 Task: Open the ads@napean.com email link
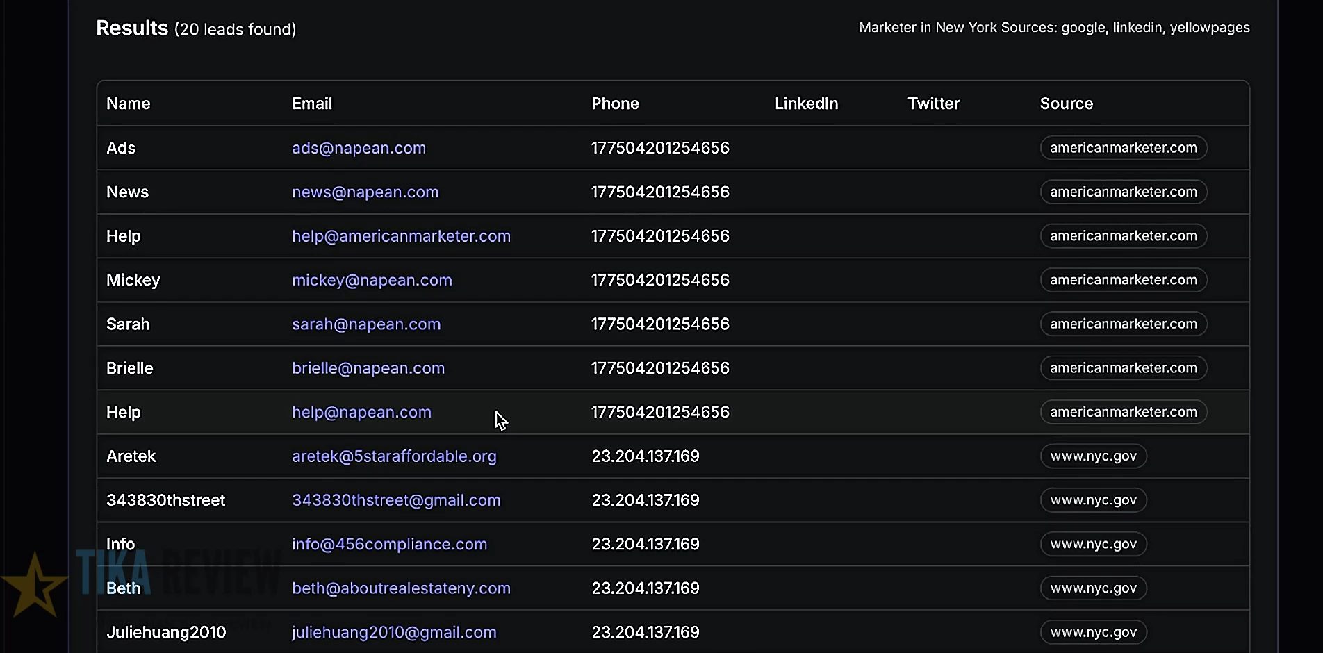[x=359, y=147]
